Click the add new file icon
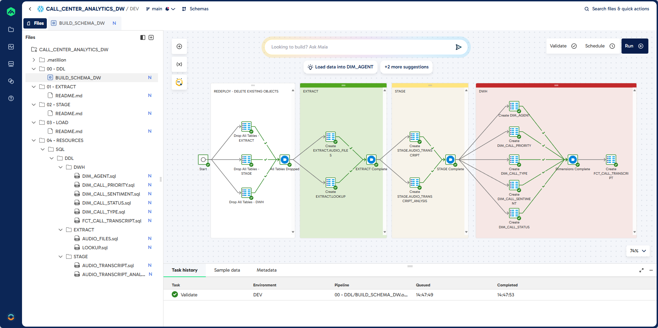 [151, 37]
